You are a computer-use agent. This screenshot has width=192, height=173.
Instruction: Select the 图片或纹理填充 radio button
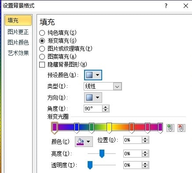[x=42, y=49]
